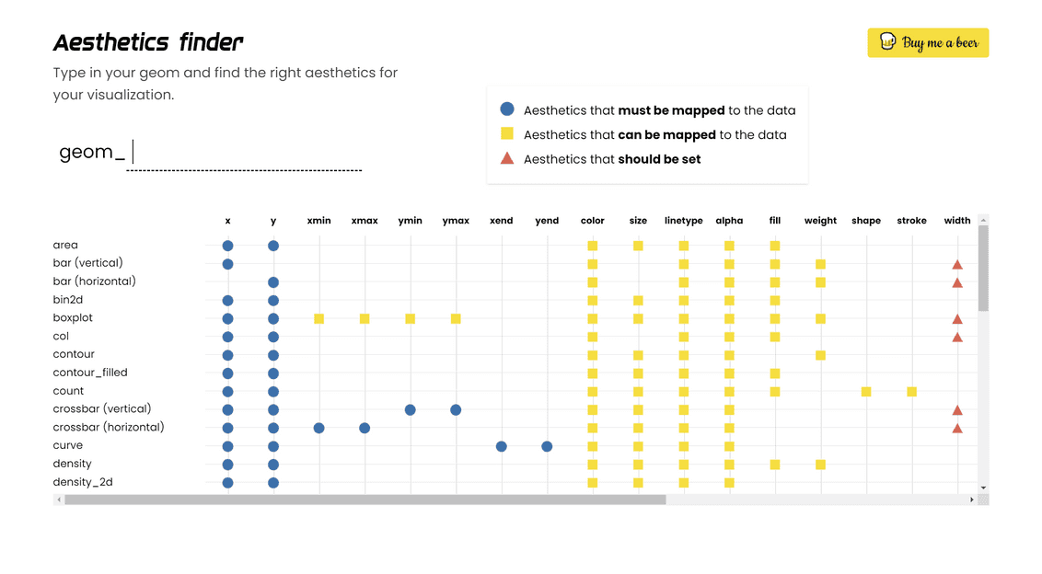Click the right arrow of the horizontal scrollbar
This screenshot has width=1042, height=574.
tap(972, 500)
